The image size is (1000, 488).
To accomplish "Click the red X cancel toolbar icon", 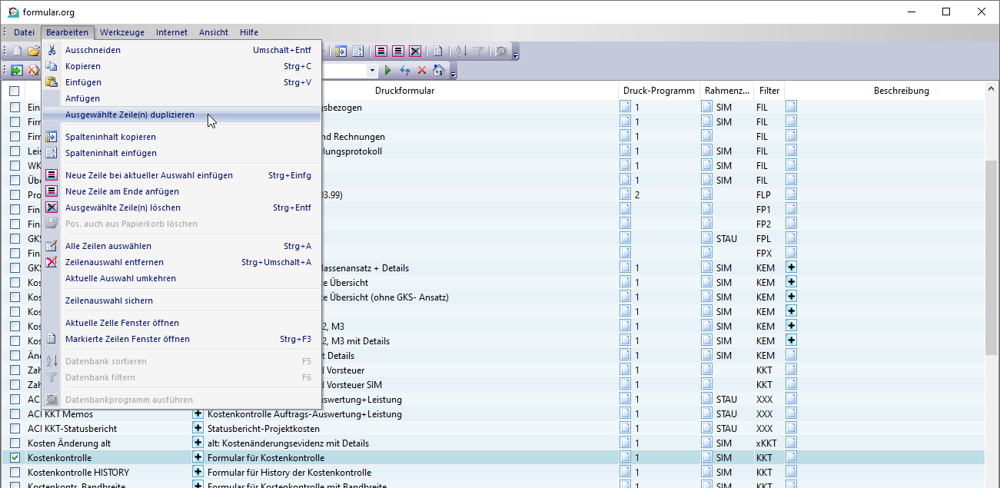I will [421, 70].
